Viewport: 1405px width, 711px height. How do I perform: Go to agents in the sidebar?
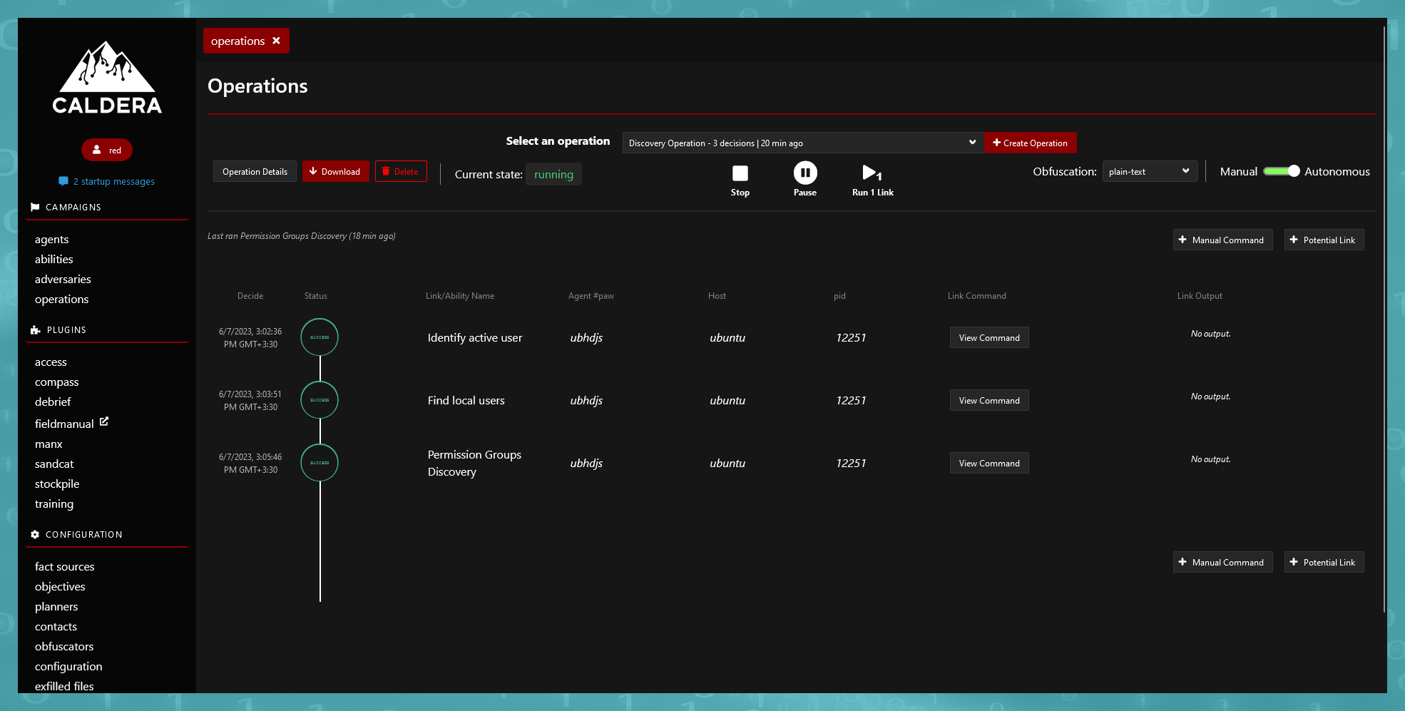click(x=51, y=239)
